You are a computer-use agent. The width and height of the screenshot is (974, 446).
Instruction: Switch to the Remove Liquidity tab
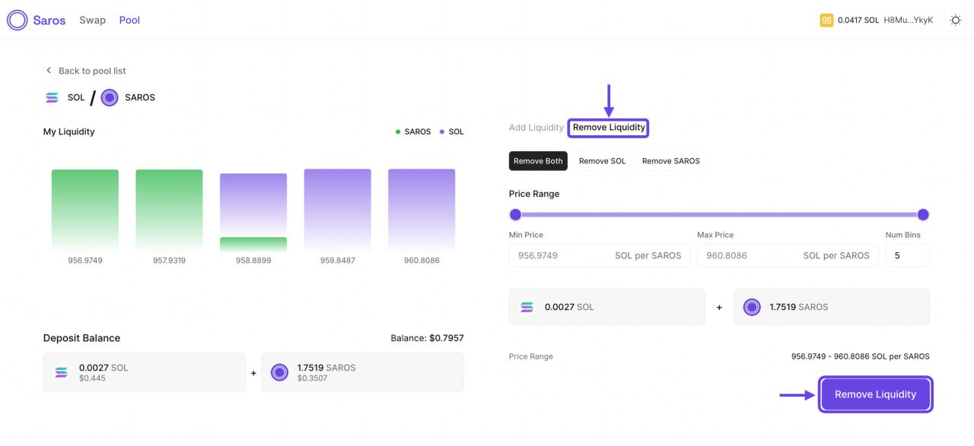point(609,128)
